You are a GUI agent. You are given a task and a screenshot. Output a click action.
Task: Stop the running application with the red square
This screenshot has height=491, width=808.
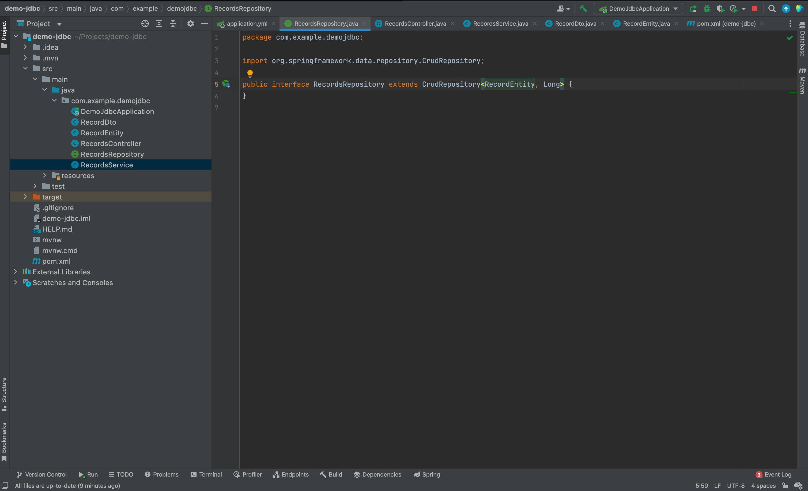tap(754, 9)
